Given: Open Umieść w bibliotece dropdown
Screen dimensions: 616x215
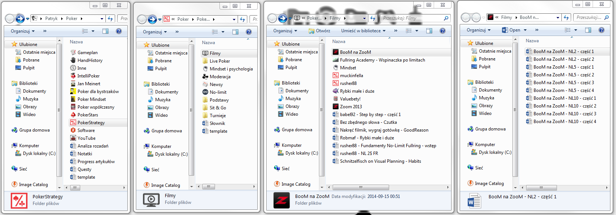Looking at the screenshot, I should [364, 31].
